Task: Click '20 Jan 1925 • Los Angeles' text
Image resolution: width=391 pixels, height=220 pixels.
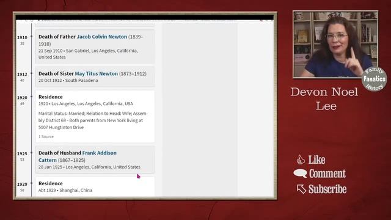Action: click(89, 167)
